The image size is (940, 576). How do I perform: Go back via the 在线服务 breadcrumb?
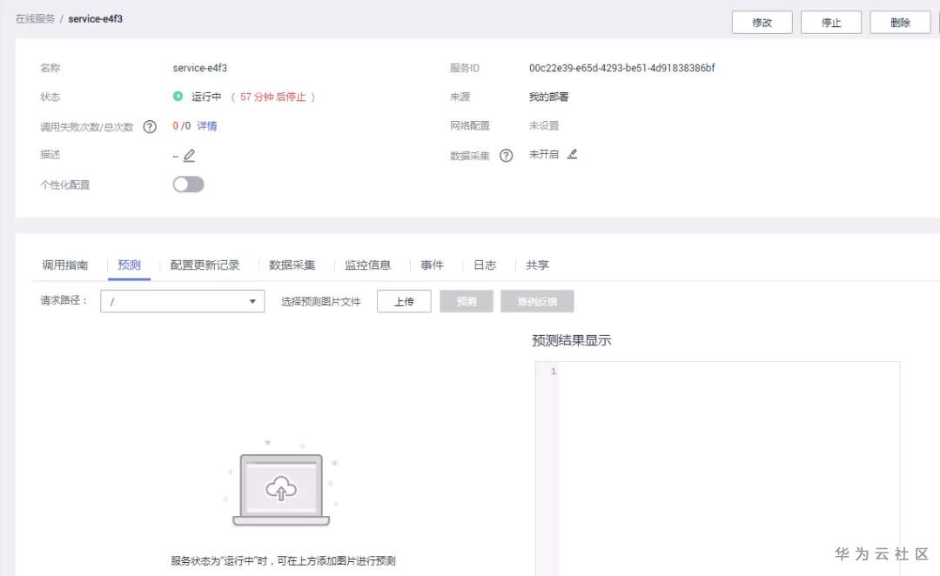35,18
